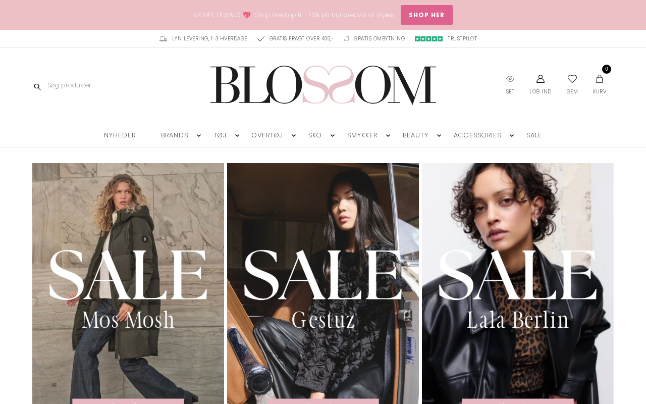This screenshot has width=646, height=404.
Task: Open the SALE menu item
Action: (534, 135)
